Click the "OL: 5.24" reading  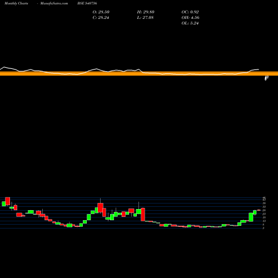pyautogui.click(x=190, y=23)
